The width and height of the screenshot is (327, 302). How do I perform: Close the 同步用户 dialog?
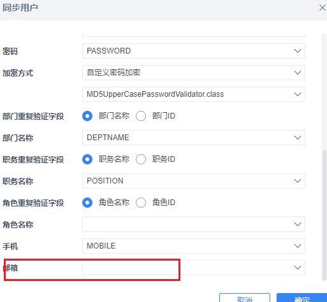(x=323, y=8)
